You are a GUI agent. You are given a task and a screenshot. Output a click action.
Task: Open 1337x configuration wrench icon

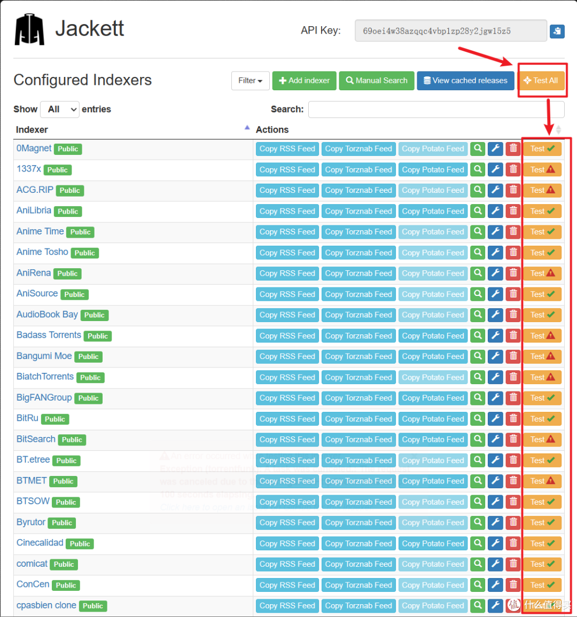pyautogui.click(x=496, y=169)
